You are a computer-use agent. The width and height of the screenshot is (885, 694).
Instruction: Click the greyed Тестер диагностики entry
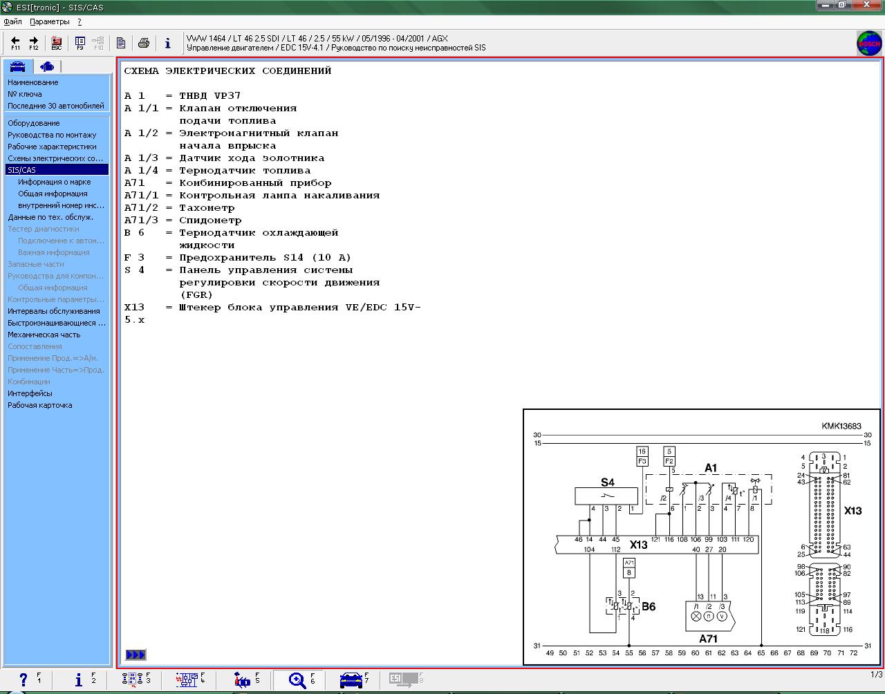[x=44, y=229]
